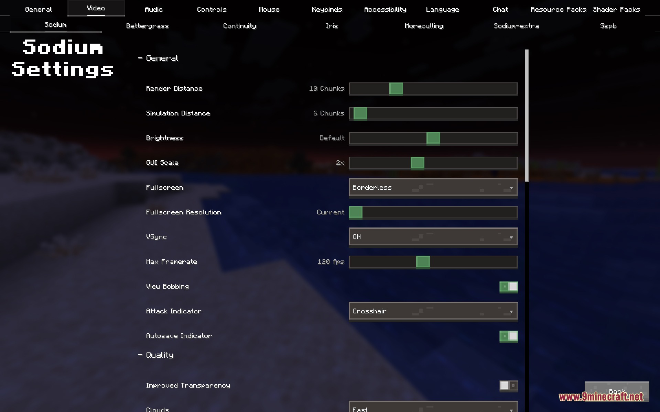Open the Attack Indicator Crosshair dropdown
Viewport: 660px width, 412px height.
(433, 311)
